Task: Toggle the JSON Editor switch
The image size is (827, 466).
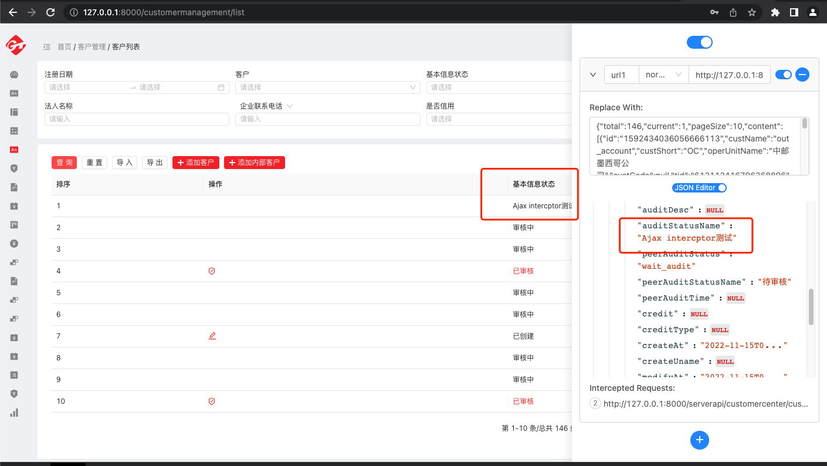Action: pyautogui.click(x=699, y=188)
